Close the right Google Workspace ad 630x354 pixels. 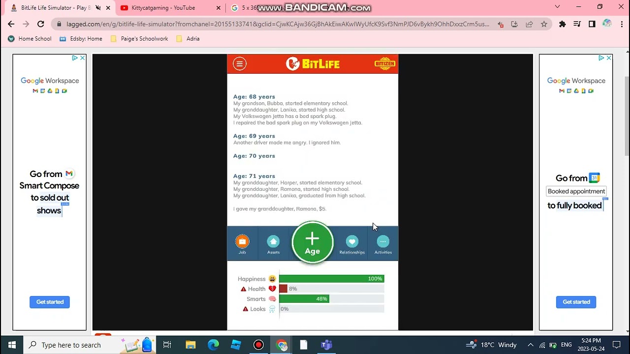(x=609, y=58)
